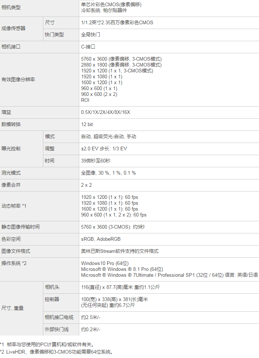The height and width of the screenshot is (358, 259).
Task: Click the 控制器 dimensions sub-label
Action: click(x=52, y=299)
